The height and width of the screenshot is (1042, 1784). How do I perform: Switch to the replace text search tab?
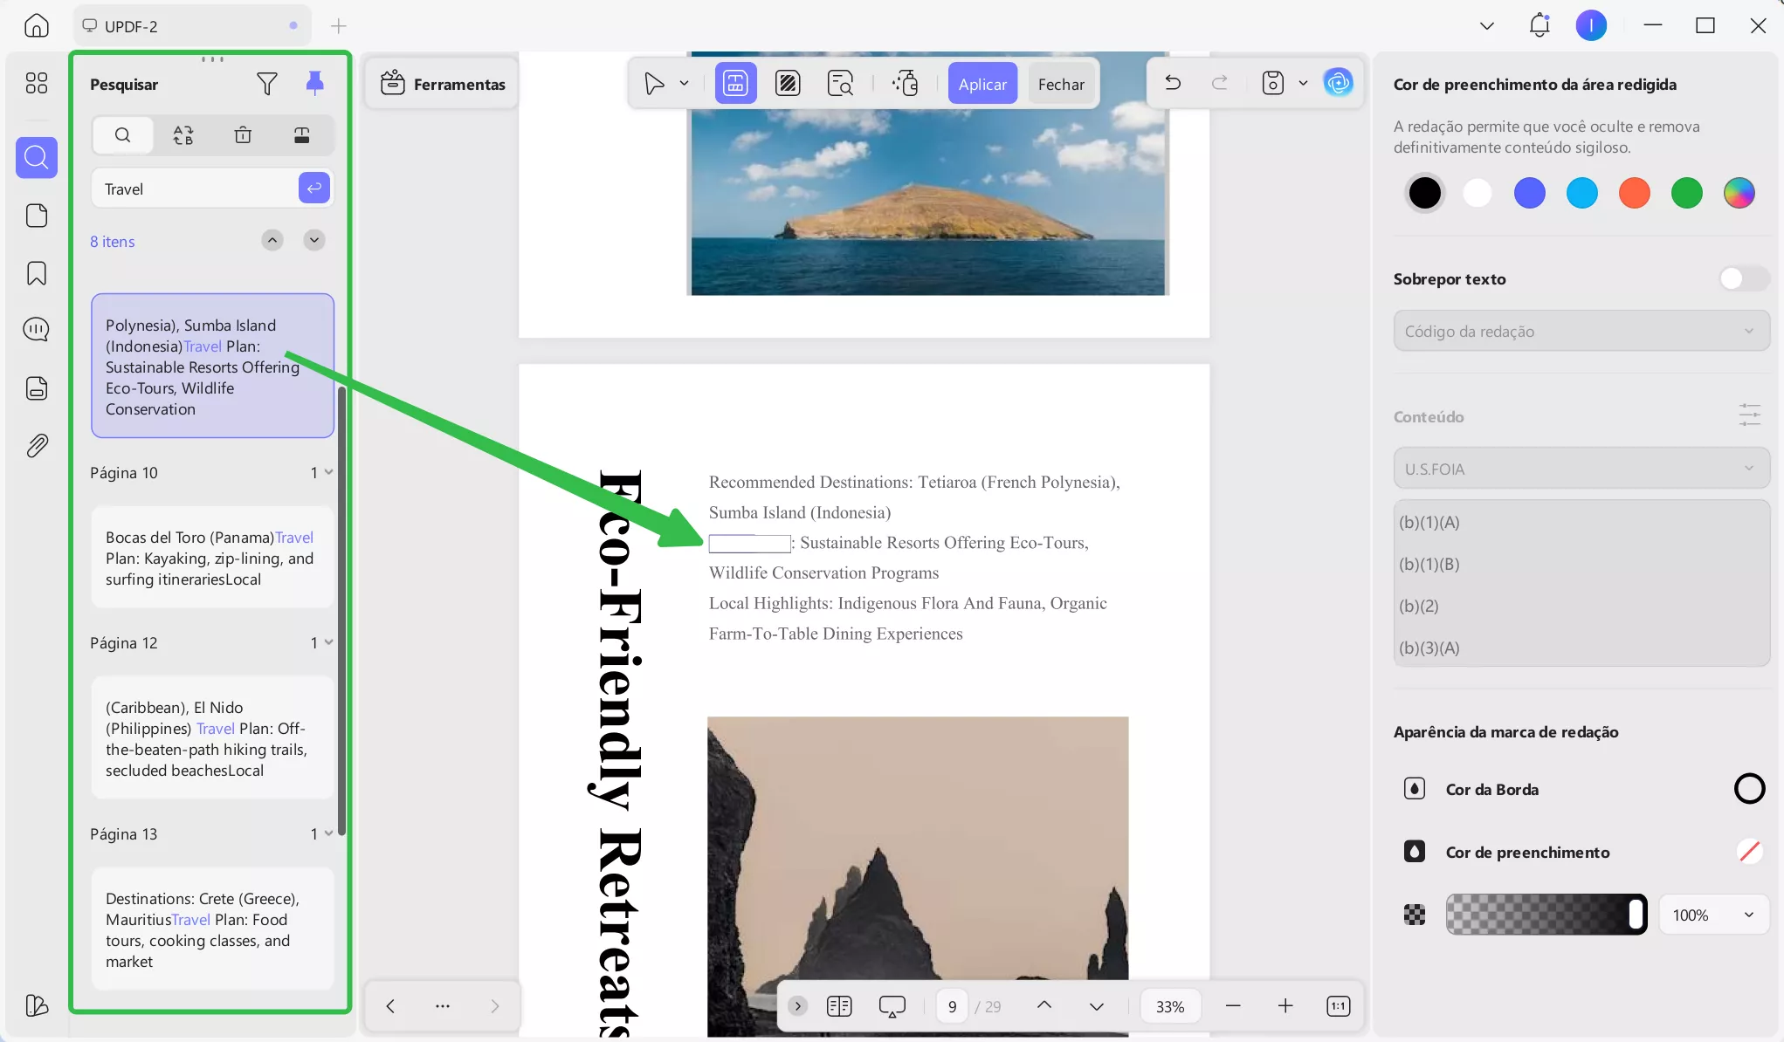[183, 135]
